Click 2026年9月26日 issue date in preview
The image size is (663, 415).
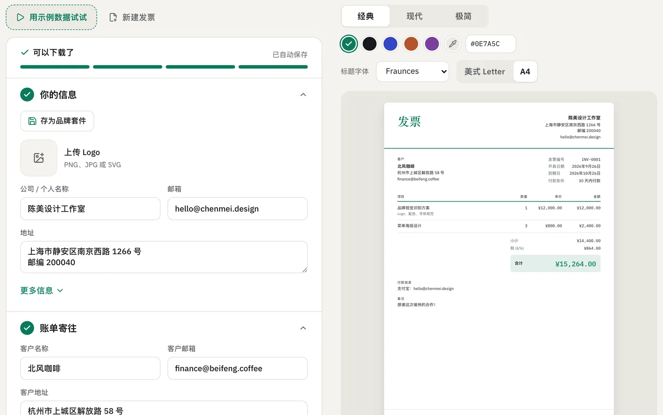[x=586, y=166]
